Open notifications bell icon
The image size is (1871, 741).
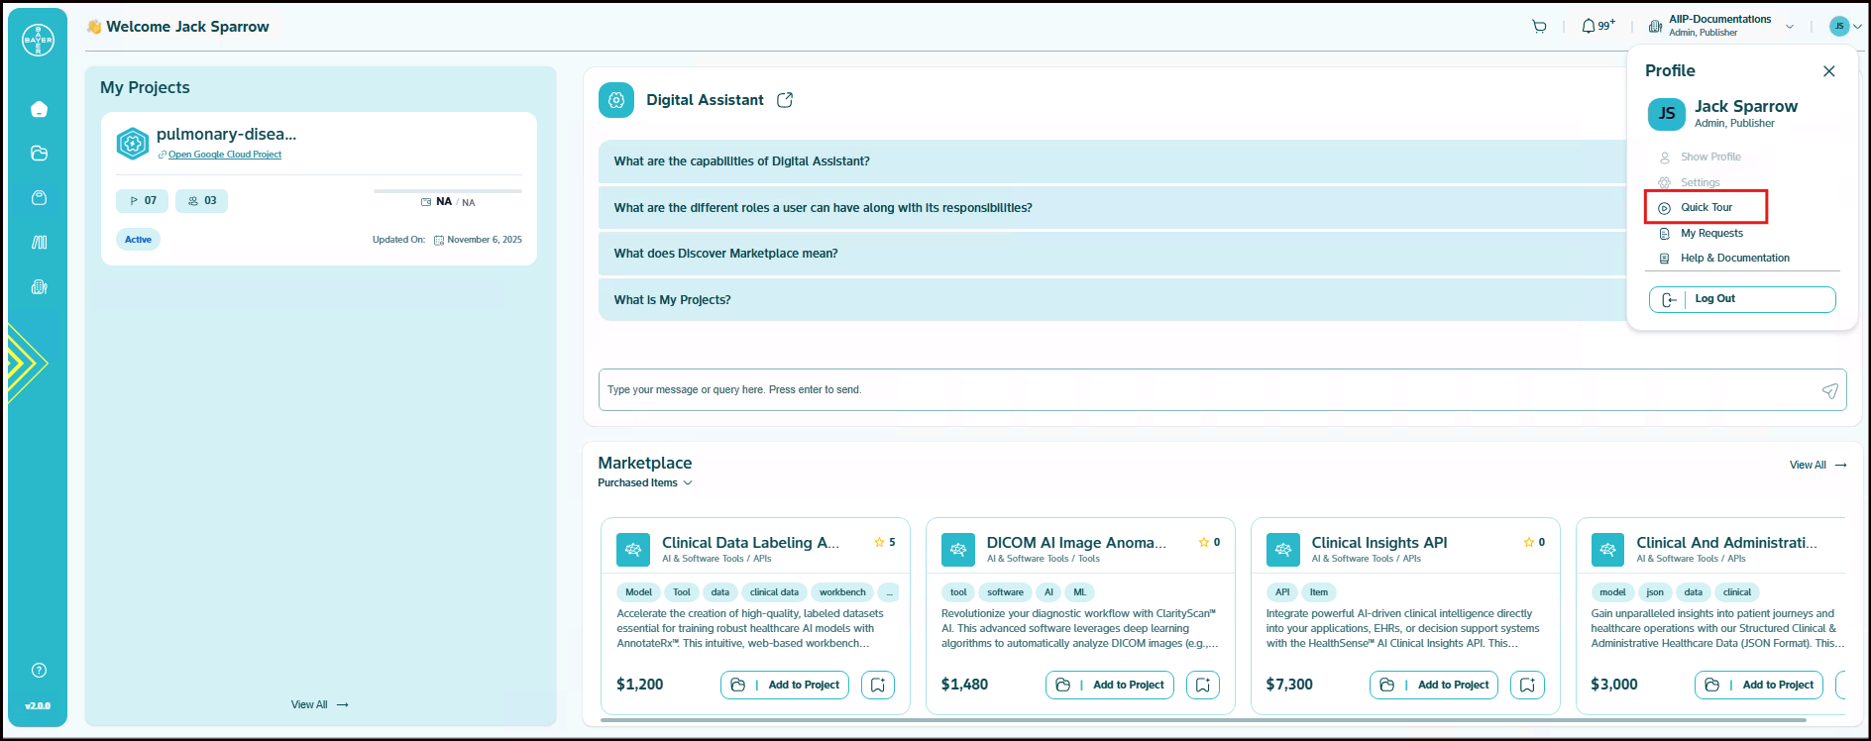[1589, 27]
